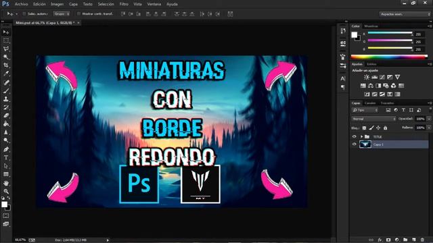Switch to the Muestras tab
The height and width of the screenshot is (243, 433).
point(371,26)
